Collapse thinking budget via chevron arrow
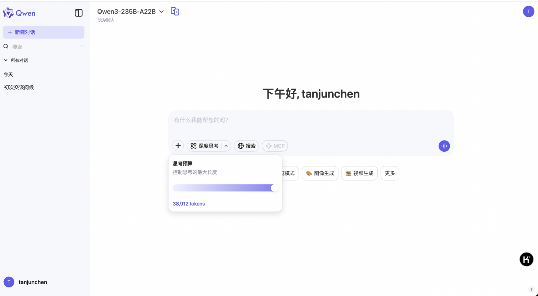 (x=226, y=146)
